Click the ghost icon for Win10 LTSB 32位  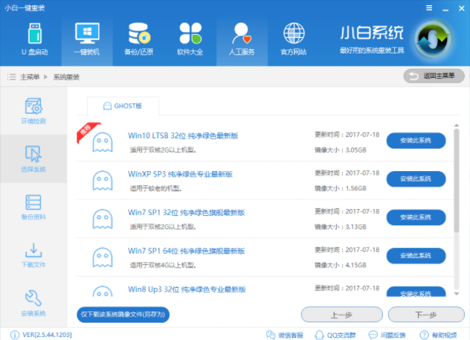103,142
